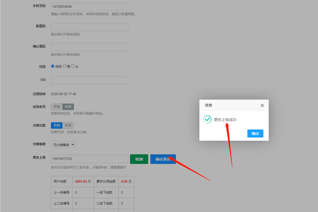Focus the QQ input field
This screenshot has height=212, width=318.
89,80
